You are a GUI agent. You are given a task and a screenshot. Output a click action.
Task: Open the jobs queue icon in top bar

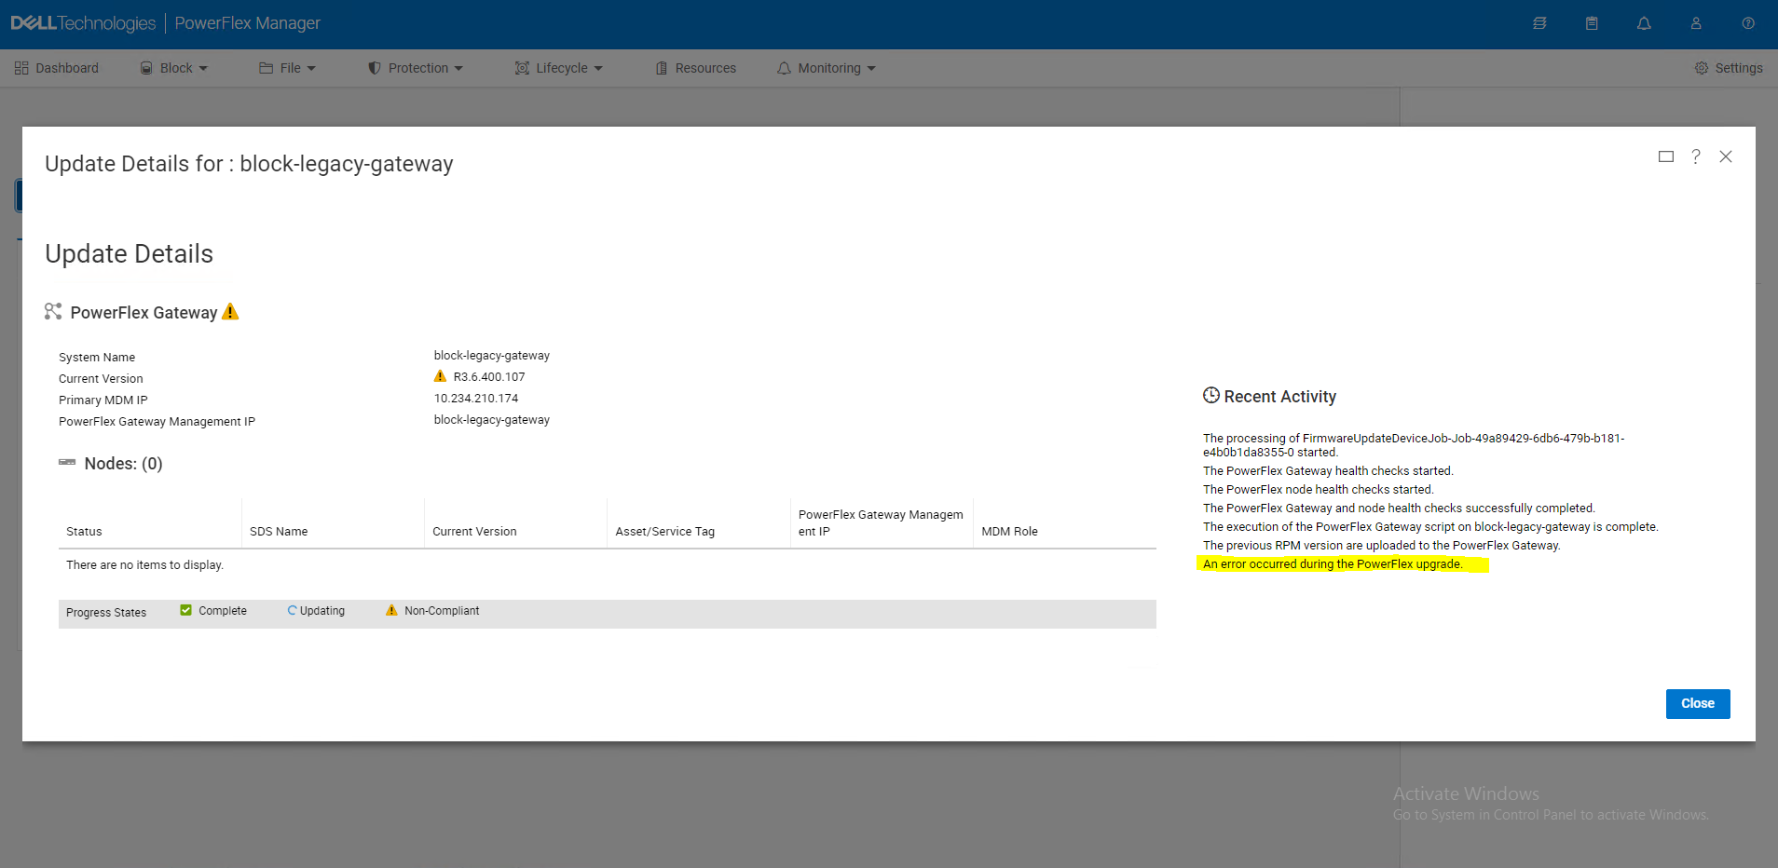pyautogui.click(x=1539, y=23)
